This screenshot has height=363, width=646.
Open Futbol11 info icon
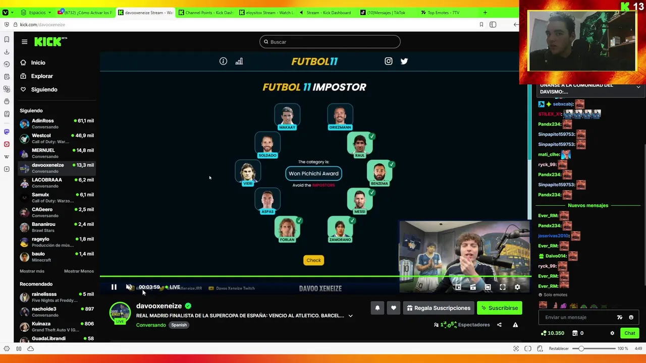[223, 61]
